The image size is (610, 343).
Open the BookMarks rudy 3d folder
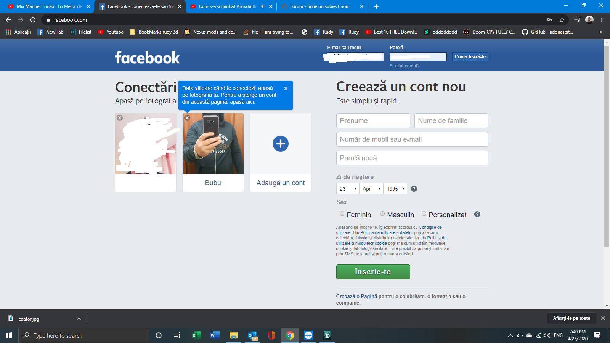click(154, 32)
